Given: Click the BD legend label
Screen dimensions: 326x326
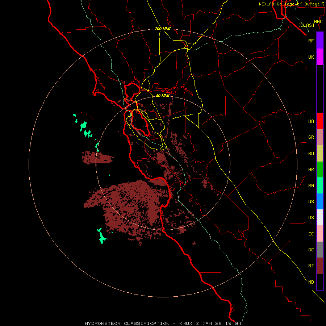Looking at the screenshot, I should pyautogui.click(x=311, y=154).
